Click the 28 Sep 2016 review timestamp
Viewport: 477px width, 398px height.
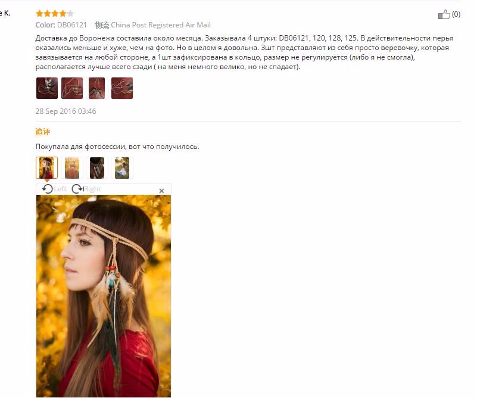pos(66,111)
